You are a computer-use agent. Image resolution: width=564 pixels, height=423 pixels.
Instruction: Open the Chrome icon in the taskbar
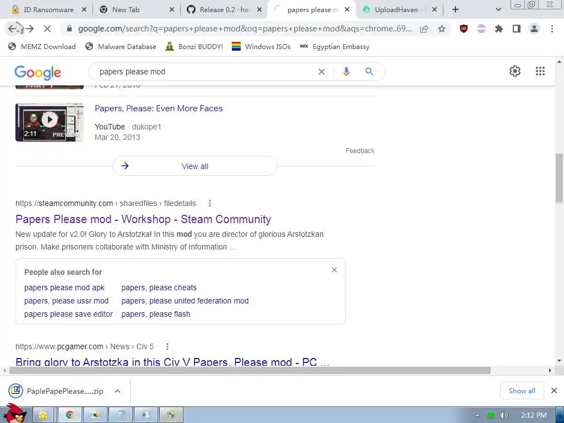70,415
